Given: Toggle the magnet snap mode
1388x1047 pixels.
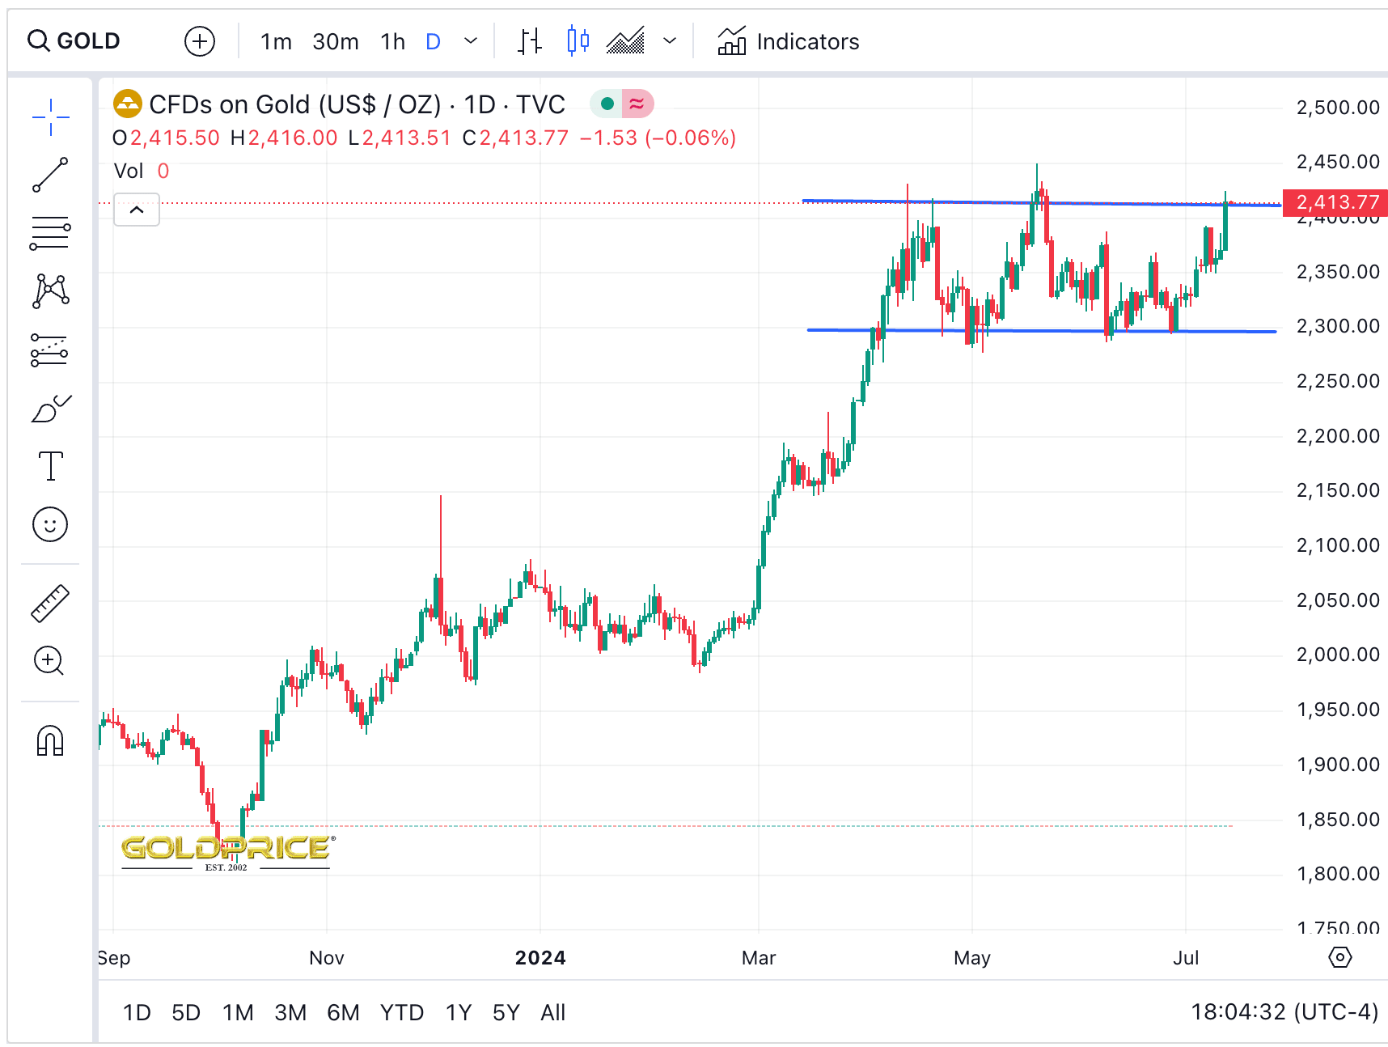Looking at the screenshot, I should pos(50,740).
